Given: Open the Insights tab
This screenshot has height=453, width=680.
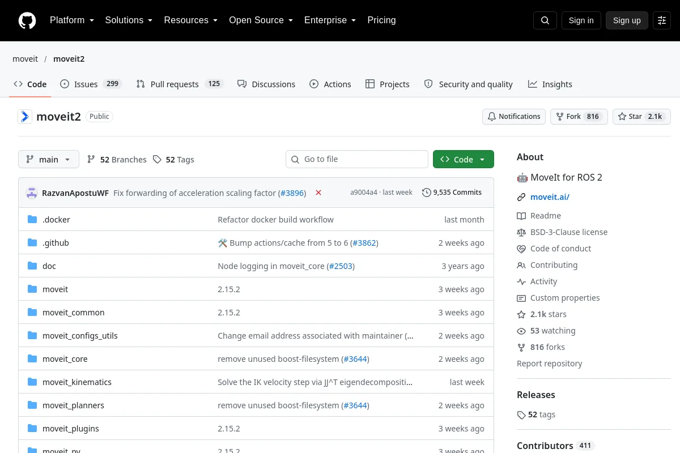Looking at the screenshot, I should click(x=550, y=84).
